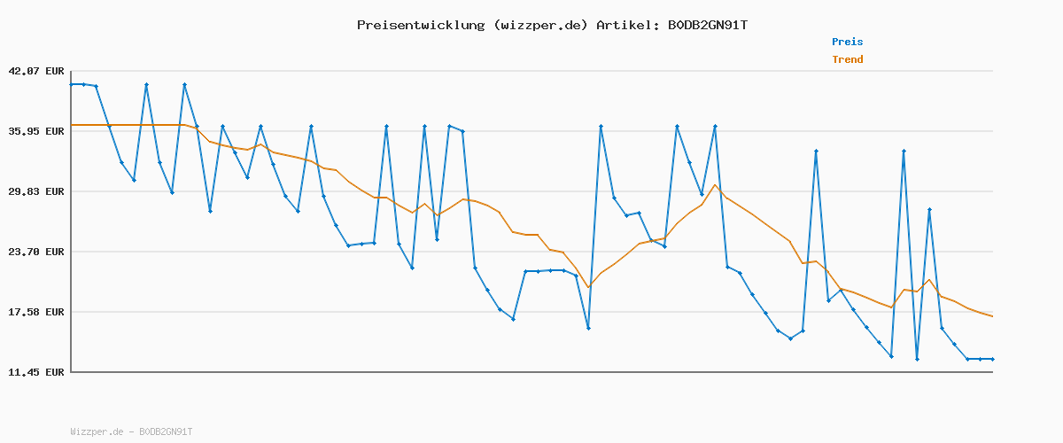Click the 11.45 EUR axis label
Screen dimensions: 1063x443
coord(36,372)
